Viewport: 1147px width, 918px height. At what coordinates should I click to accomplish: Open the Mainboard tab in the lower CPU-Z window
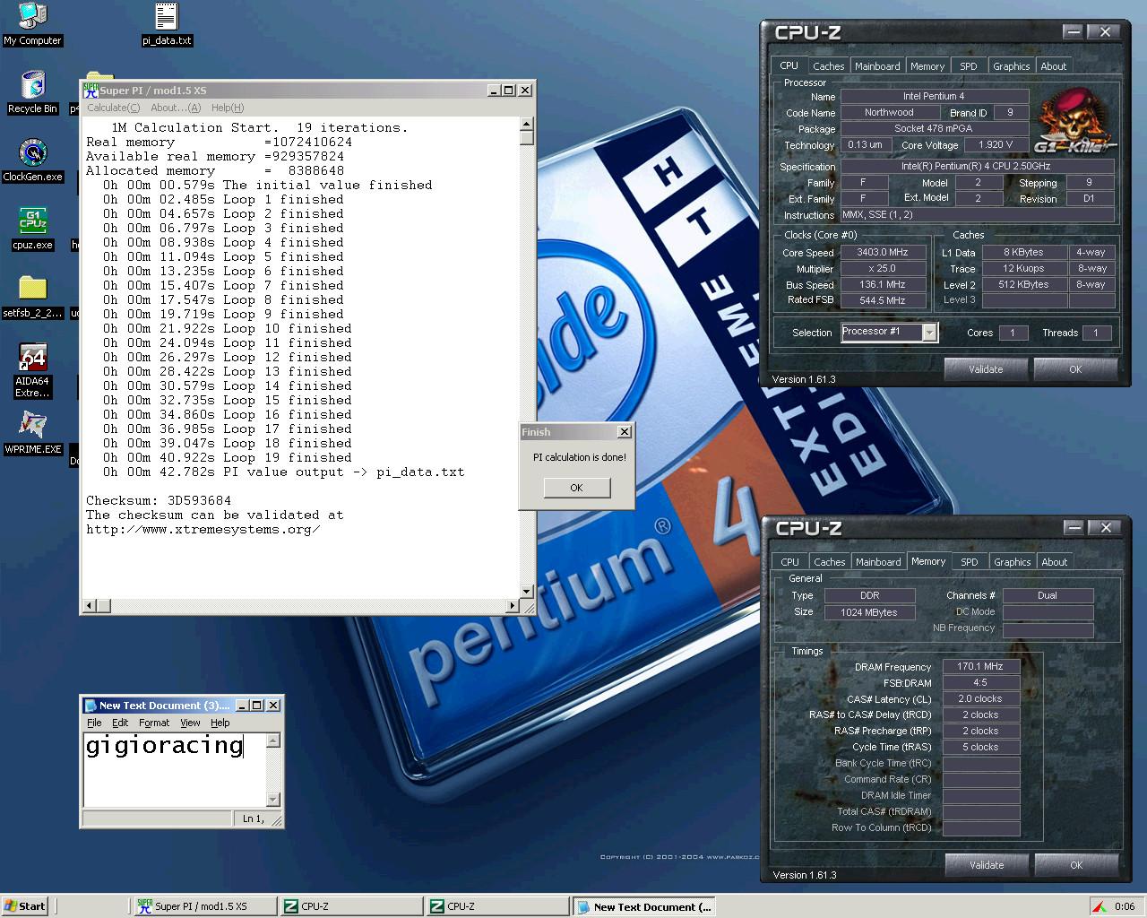point(878,562)
